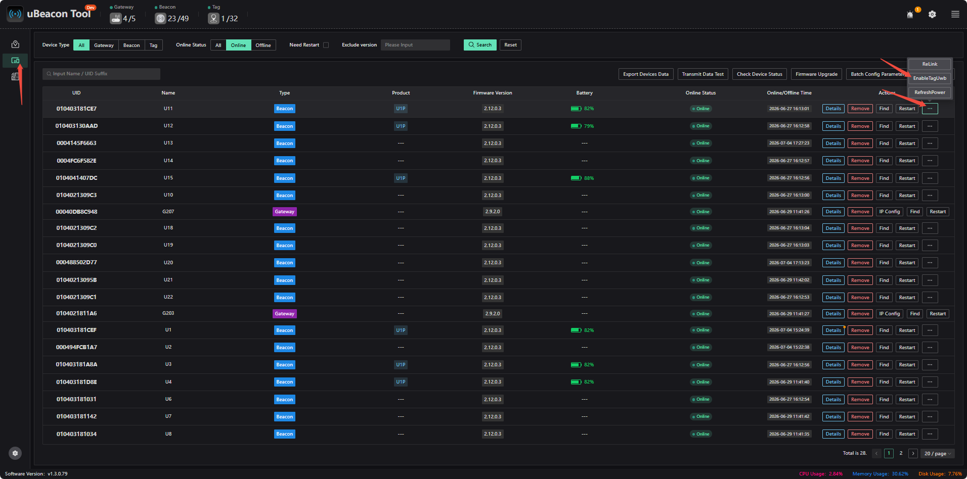
Task: Open the device list sidebar icon
Action: click(15, 61)
